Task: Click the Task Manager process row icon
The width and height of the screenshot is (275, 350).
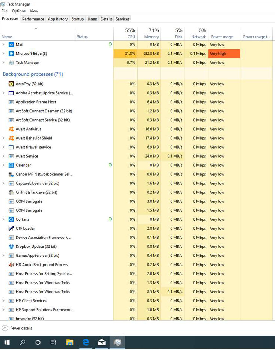Action: [x=11, y=63]
